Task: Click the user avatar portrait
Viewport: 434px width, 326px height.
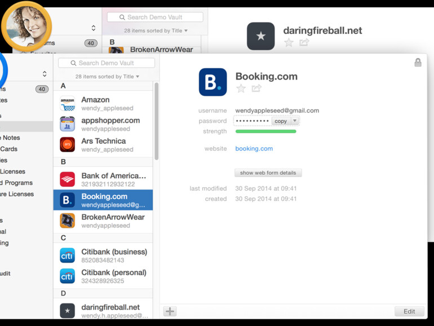Action: pos(26,27)
